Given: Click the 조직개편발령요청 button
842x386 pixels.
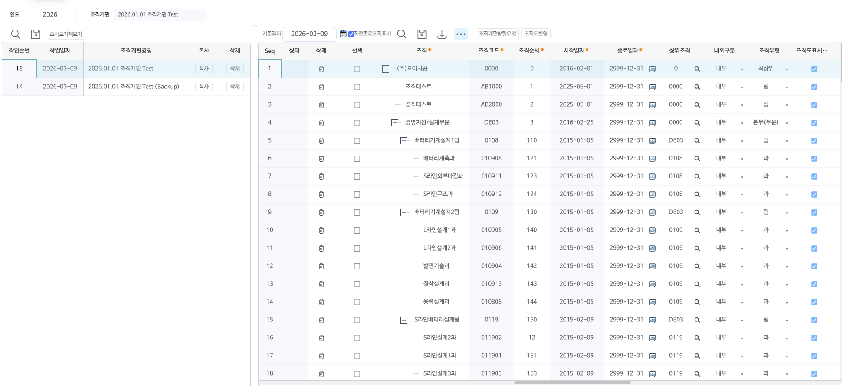Looking at the screenshot, I should (x=497, y=34).
